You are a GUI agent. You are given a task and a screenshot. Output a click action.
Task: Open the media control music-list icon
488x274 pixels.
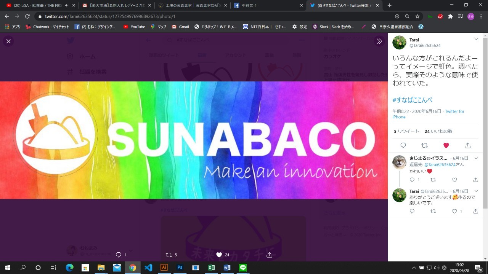[x=461, y=16]
